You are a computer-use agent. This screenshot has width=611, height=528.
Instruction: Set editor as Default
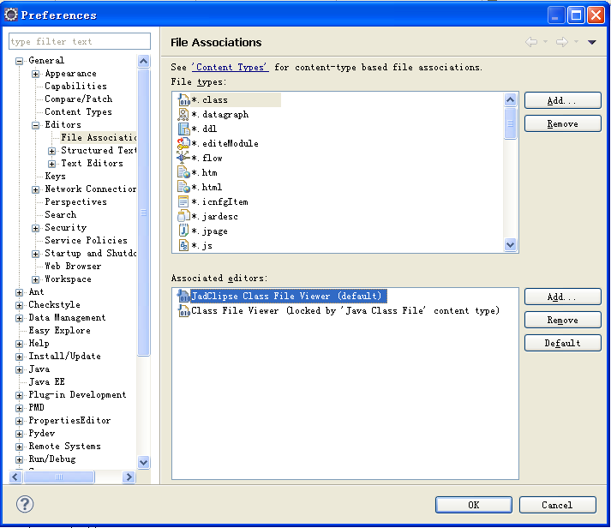coord(562,343)
